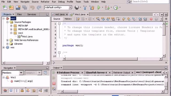Click the Find Previous Occurrence icon
This screenshot has height=96, width=171.
tap(103, 19)
